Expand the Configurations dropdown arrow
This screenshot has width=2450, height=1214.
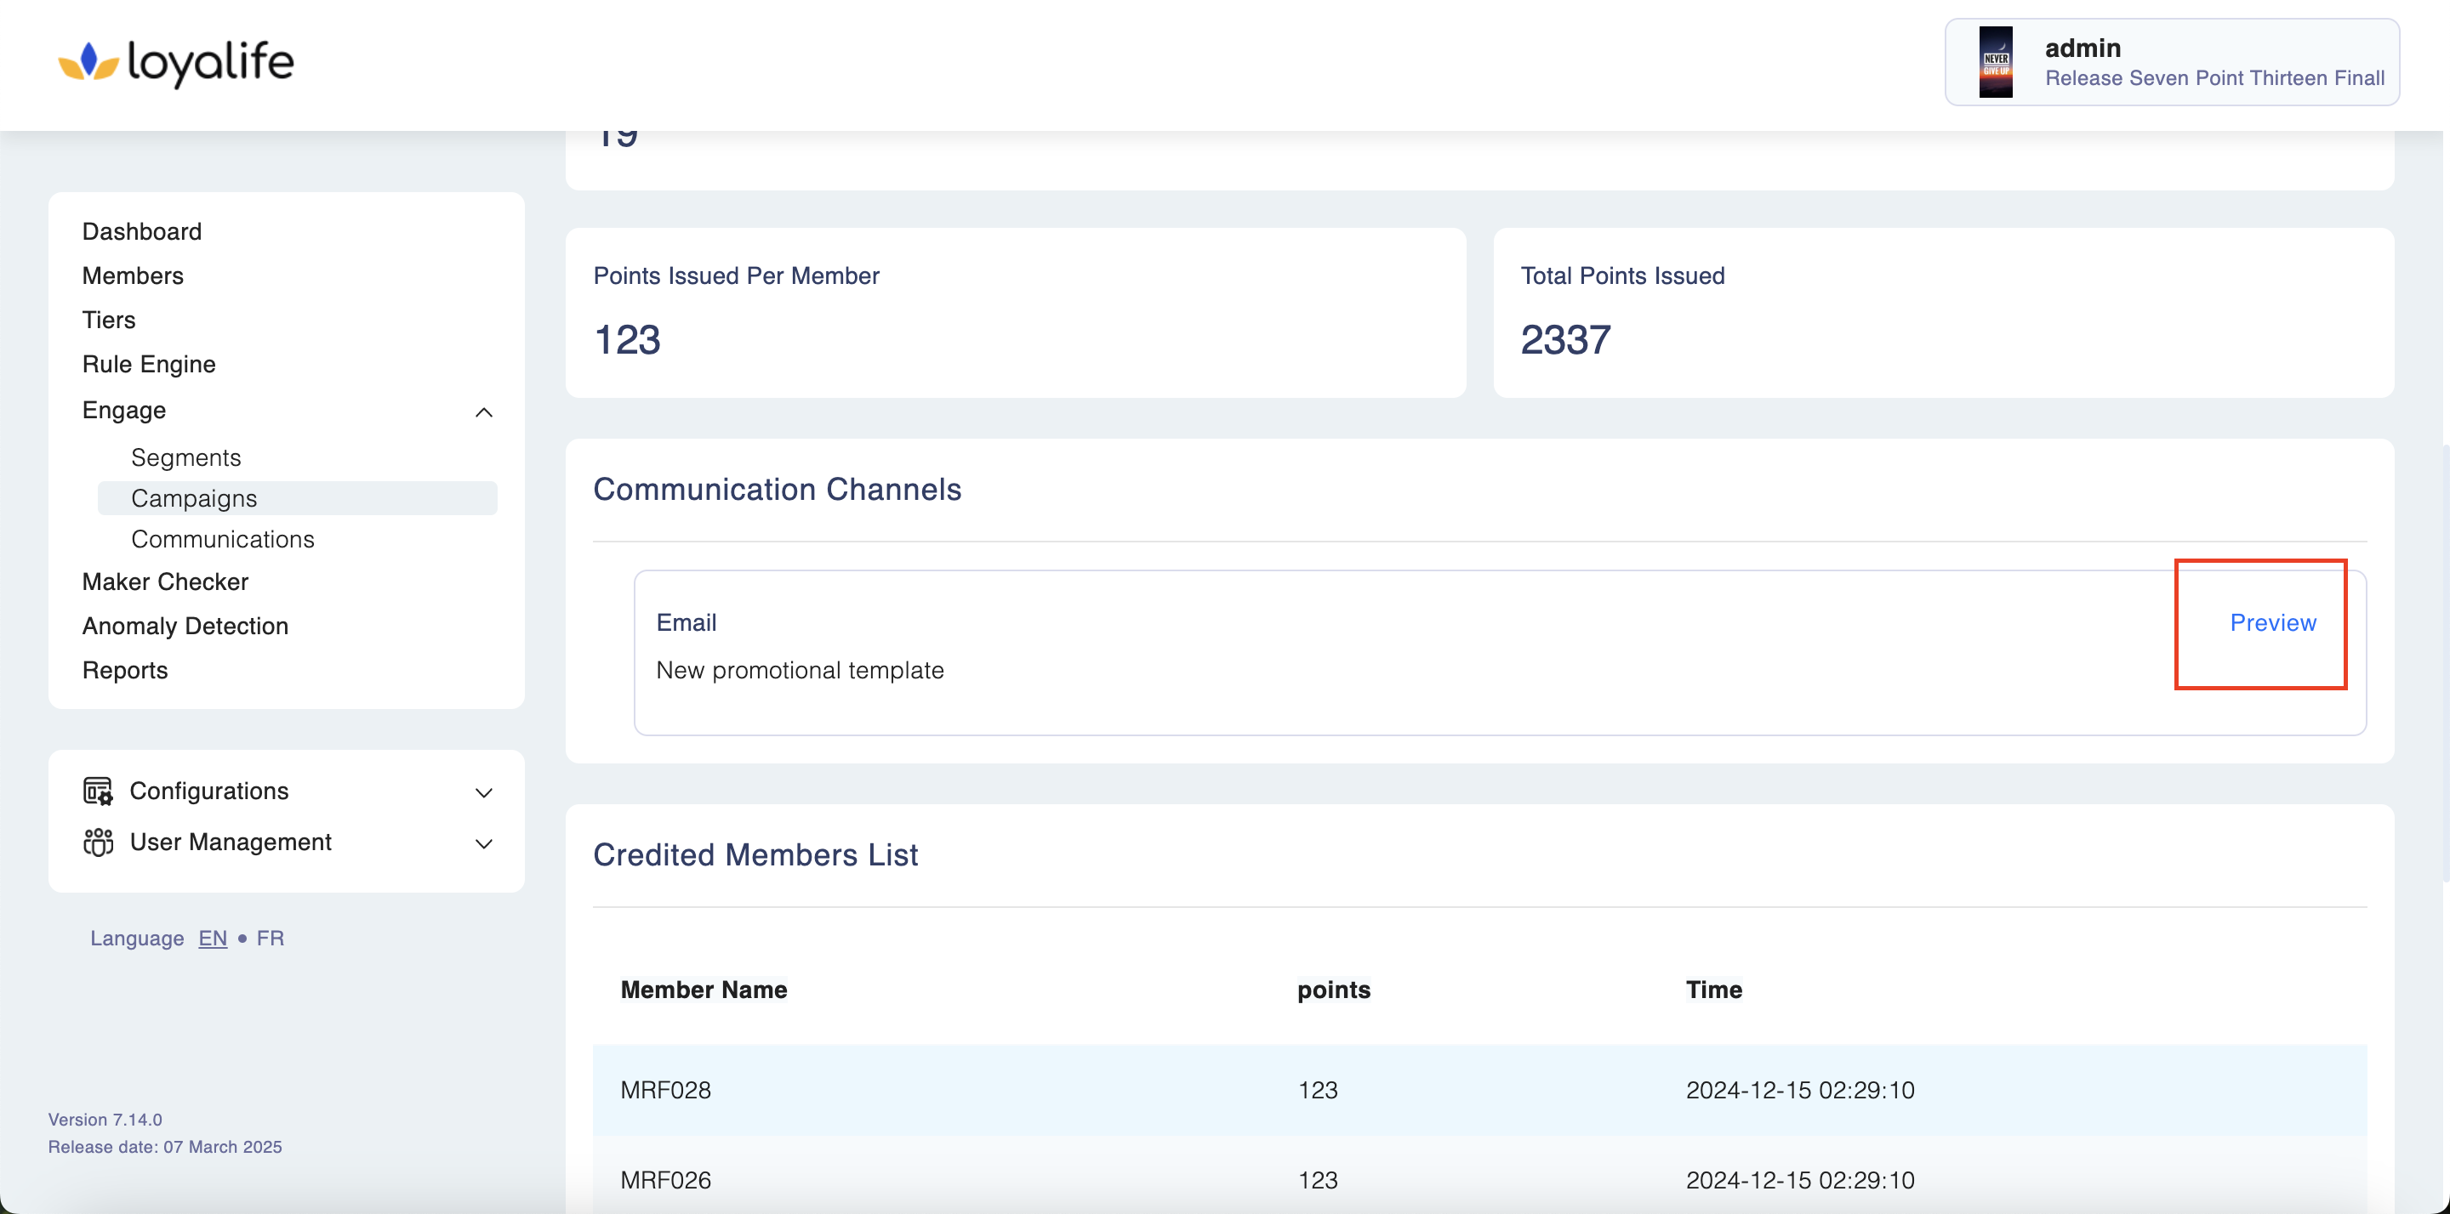pos(483,791)
